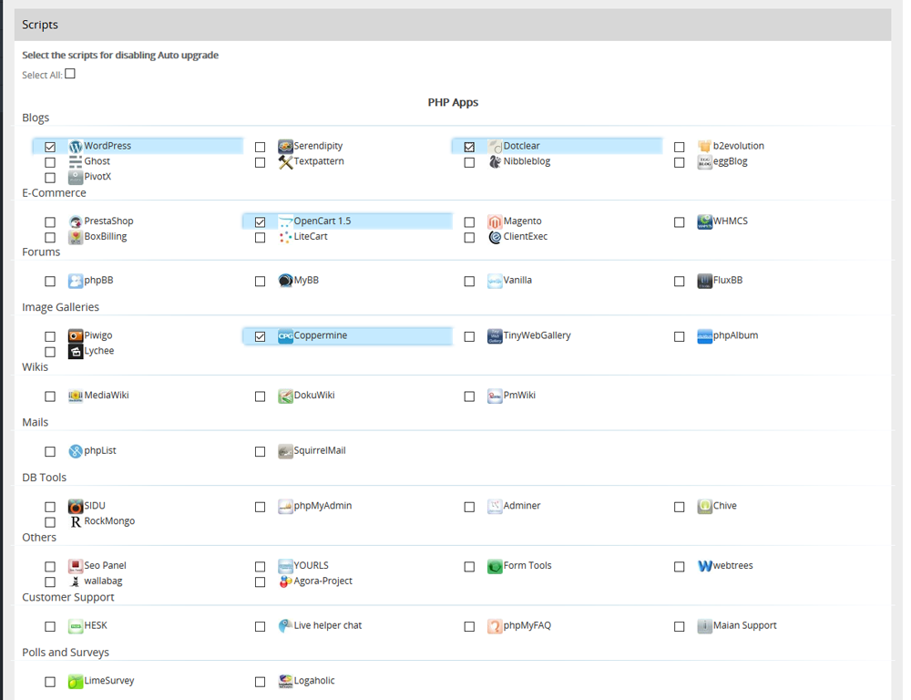Tick the Form Tools checkbox
The width and height of the screenshot is (911, 700).
point(469,567)
